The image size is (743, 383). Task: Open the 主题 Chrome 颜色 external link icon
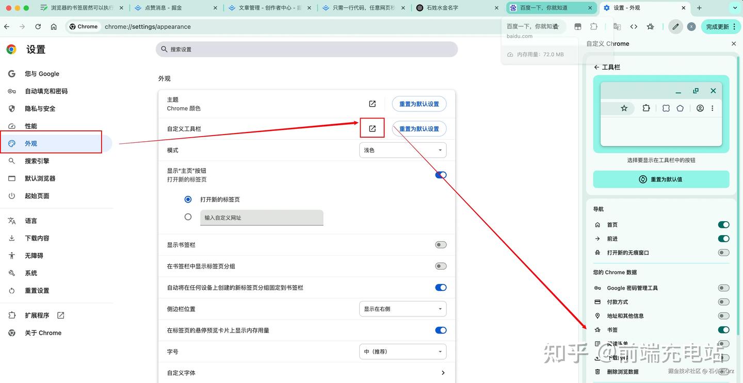point(372,104)
